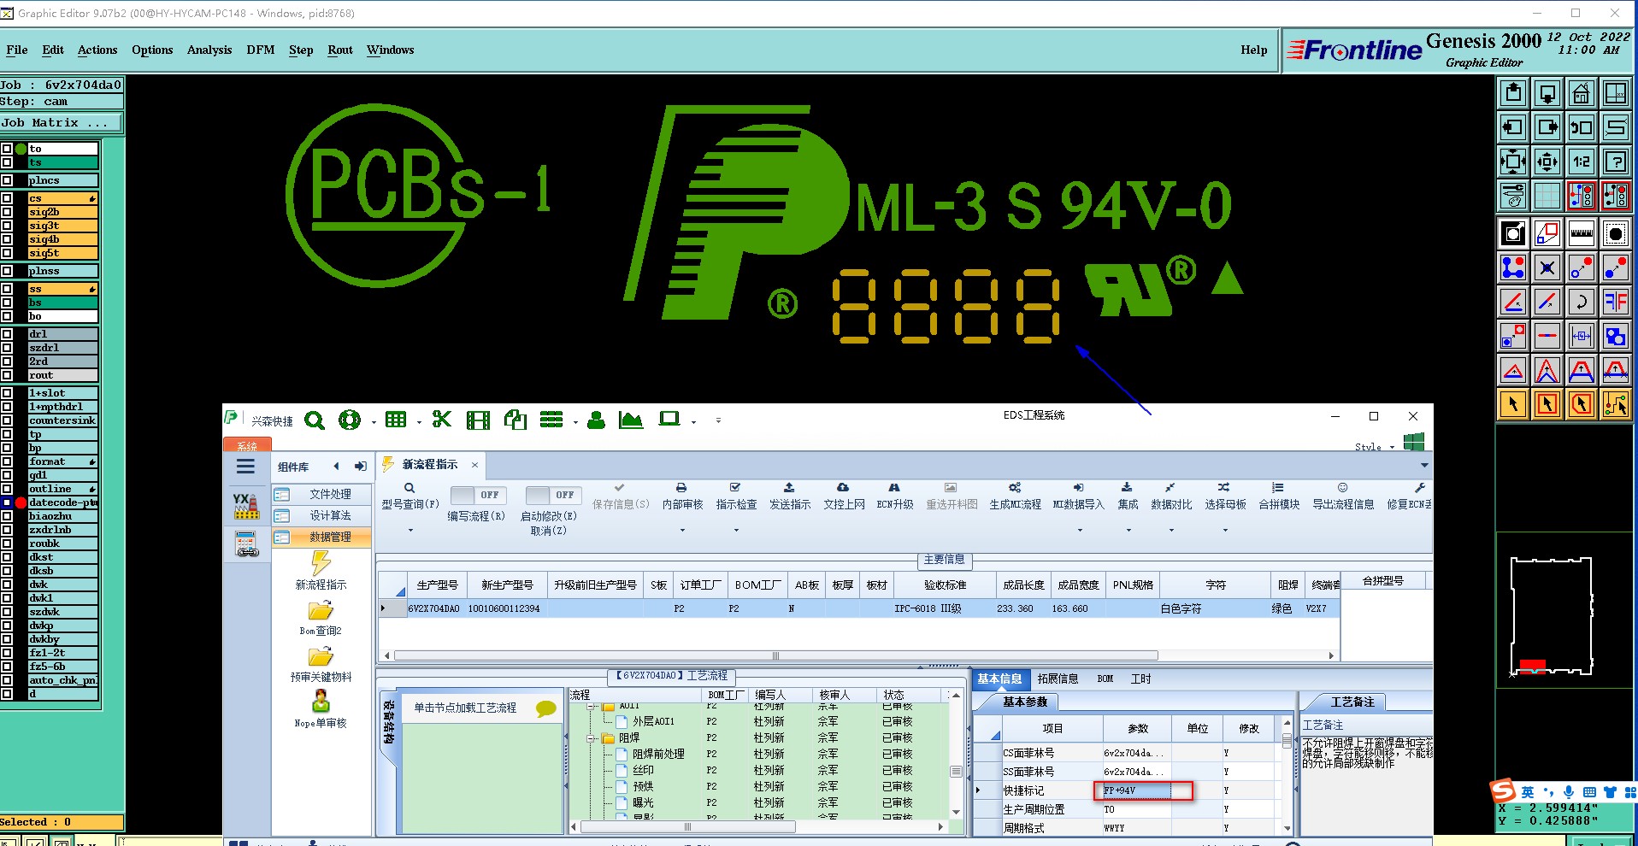Click the 发送指示 button
The height and width of the screenshot is (846, 1638).
[790, 496]
